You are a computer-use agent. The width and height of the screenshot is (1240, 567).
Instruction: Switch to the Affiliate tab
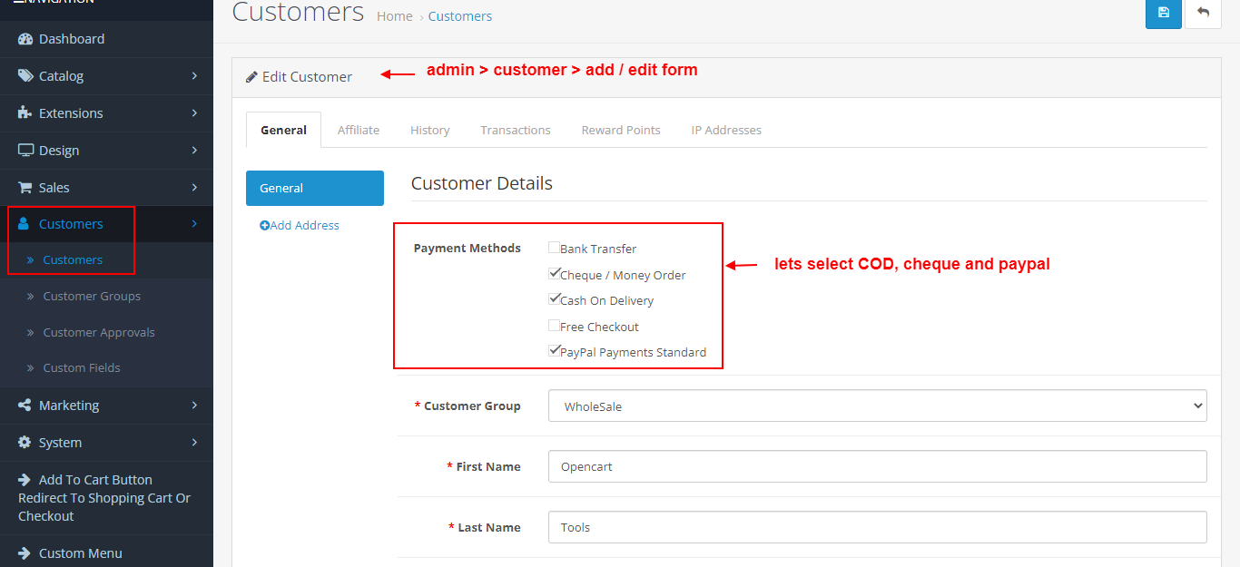[x=358, y=130]
